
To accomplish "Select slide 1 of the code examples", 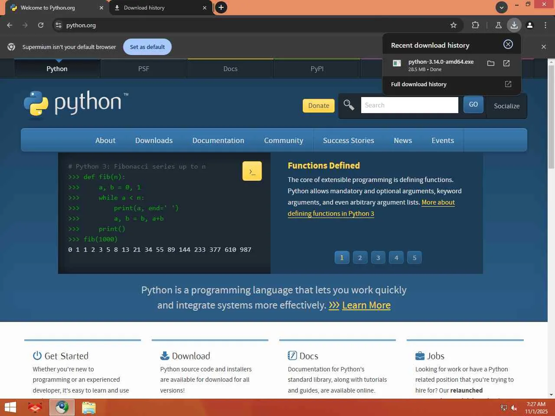I will pyautogui.click(x=342, y=258).
